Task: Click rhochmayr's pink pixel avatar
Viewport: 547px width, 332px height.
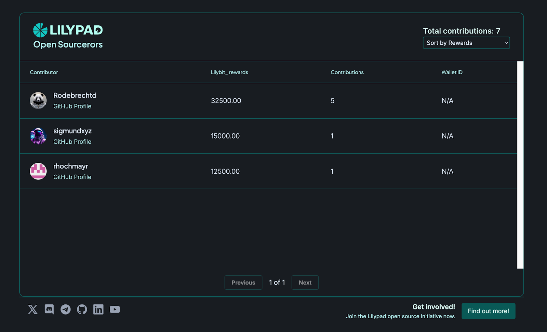Action: click(38, 171)
